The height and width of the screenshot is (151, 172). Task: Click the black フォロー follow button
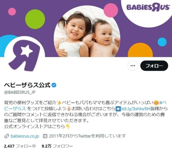(154, 66)
